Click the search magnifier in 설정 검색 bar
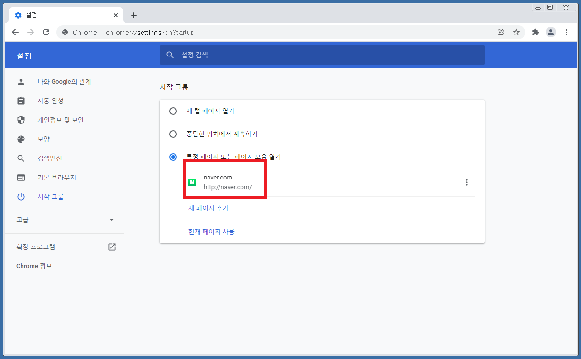The height and width of the screenshot is (359, 581). [170, 55]
